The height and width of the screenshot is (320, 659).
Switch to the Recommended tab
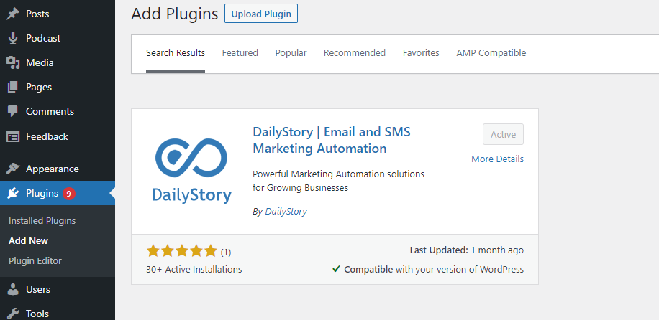point(354,53)
